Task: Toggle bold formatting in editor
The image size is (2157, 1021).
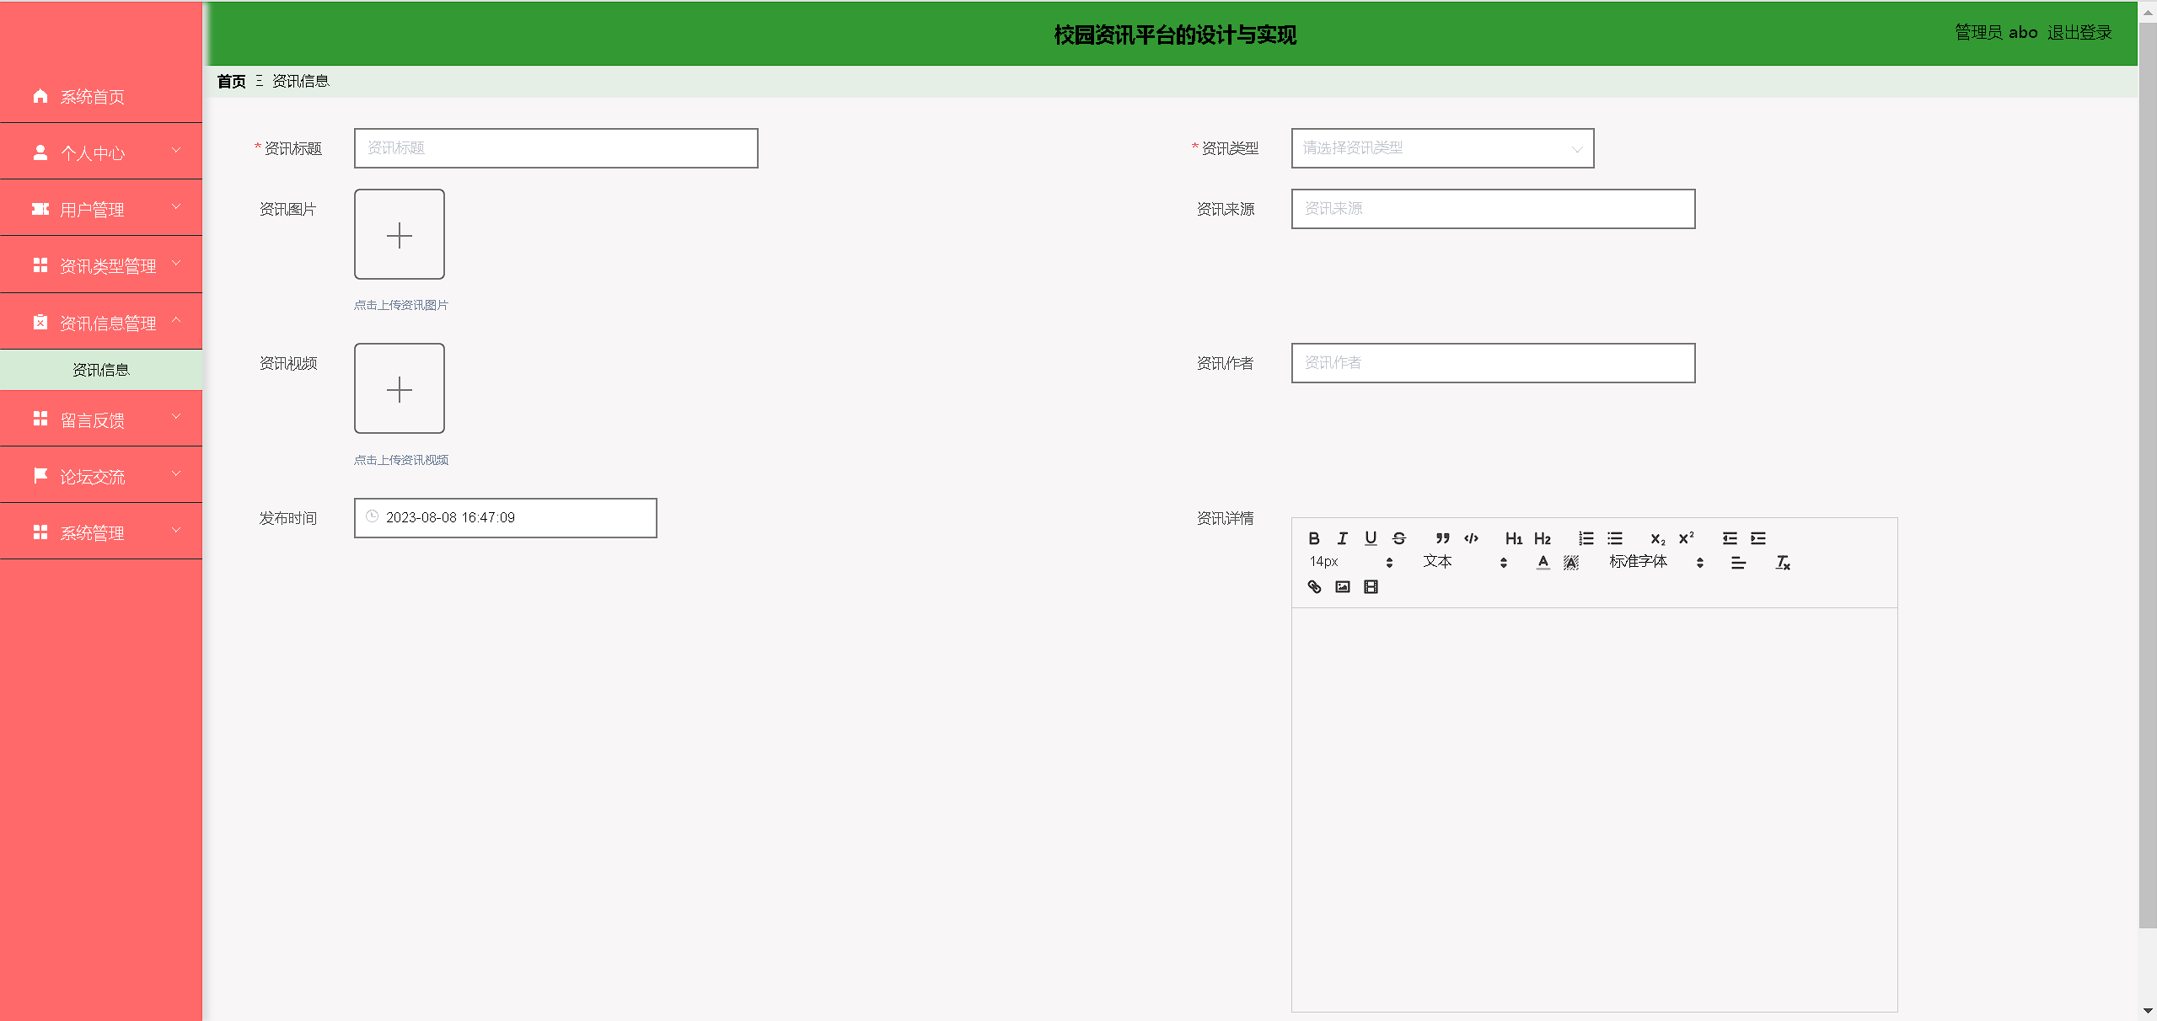Action: (x=1313, y=538)
